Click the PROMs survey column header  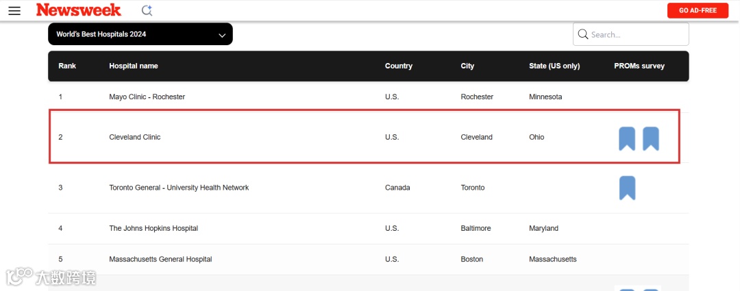(x=639, y=66)
